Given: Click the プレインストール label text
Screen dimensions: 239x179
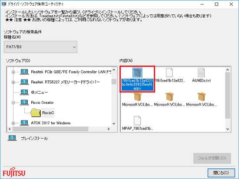Looking at the screenshot, I should (x=34, y=138).
